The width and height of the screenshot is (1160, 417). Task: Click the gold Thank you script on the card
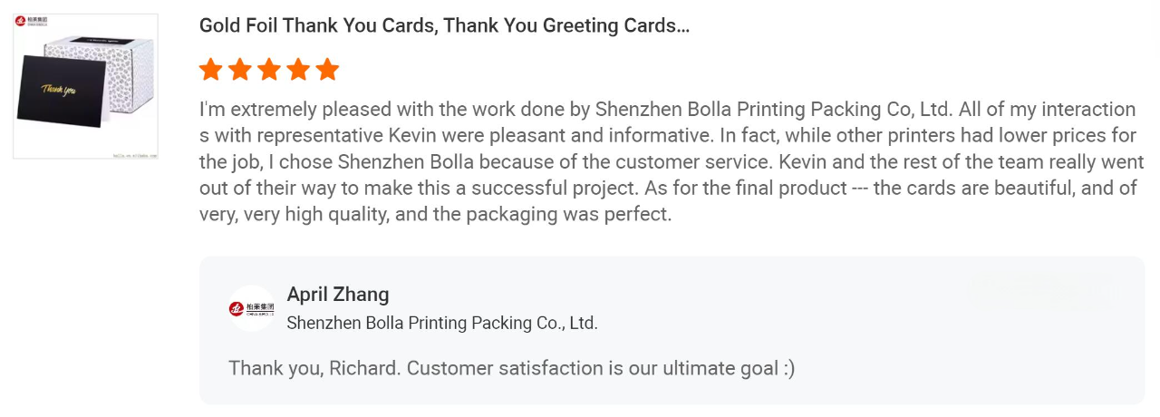point(58,89)
